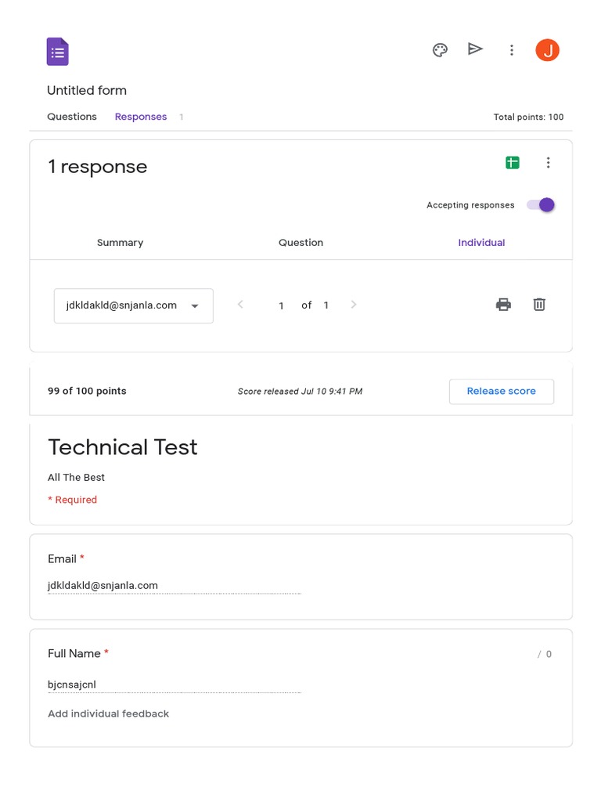The image size is (601, 802).
Task: Open the more options menu in header
Action: (x=512, y=50)
